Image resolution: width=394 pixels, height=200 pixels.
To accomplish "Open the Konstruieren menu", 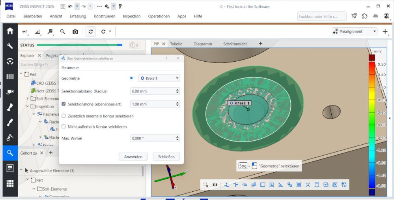I will pyautogui.click(x=105, y=16).
